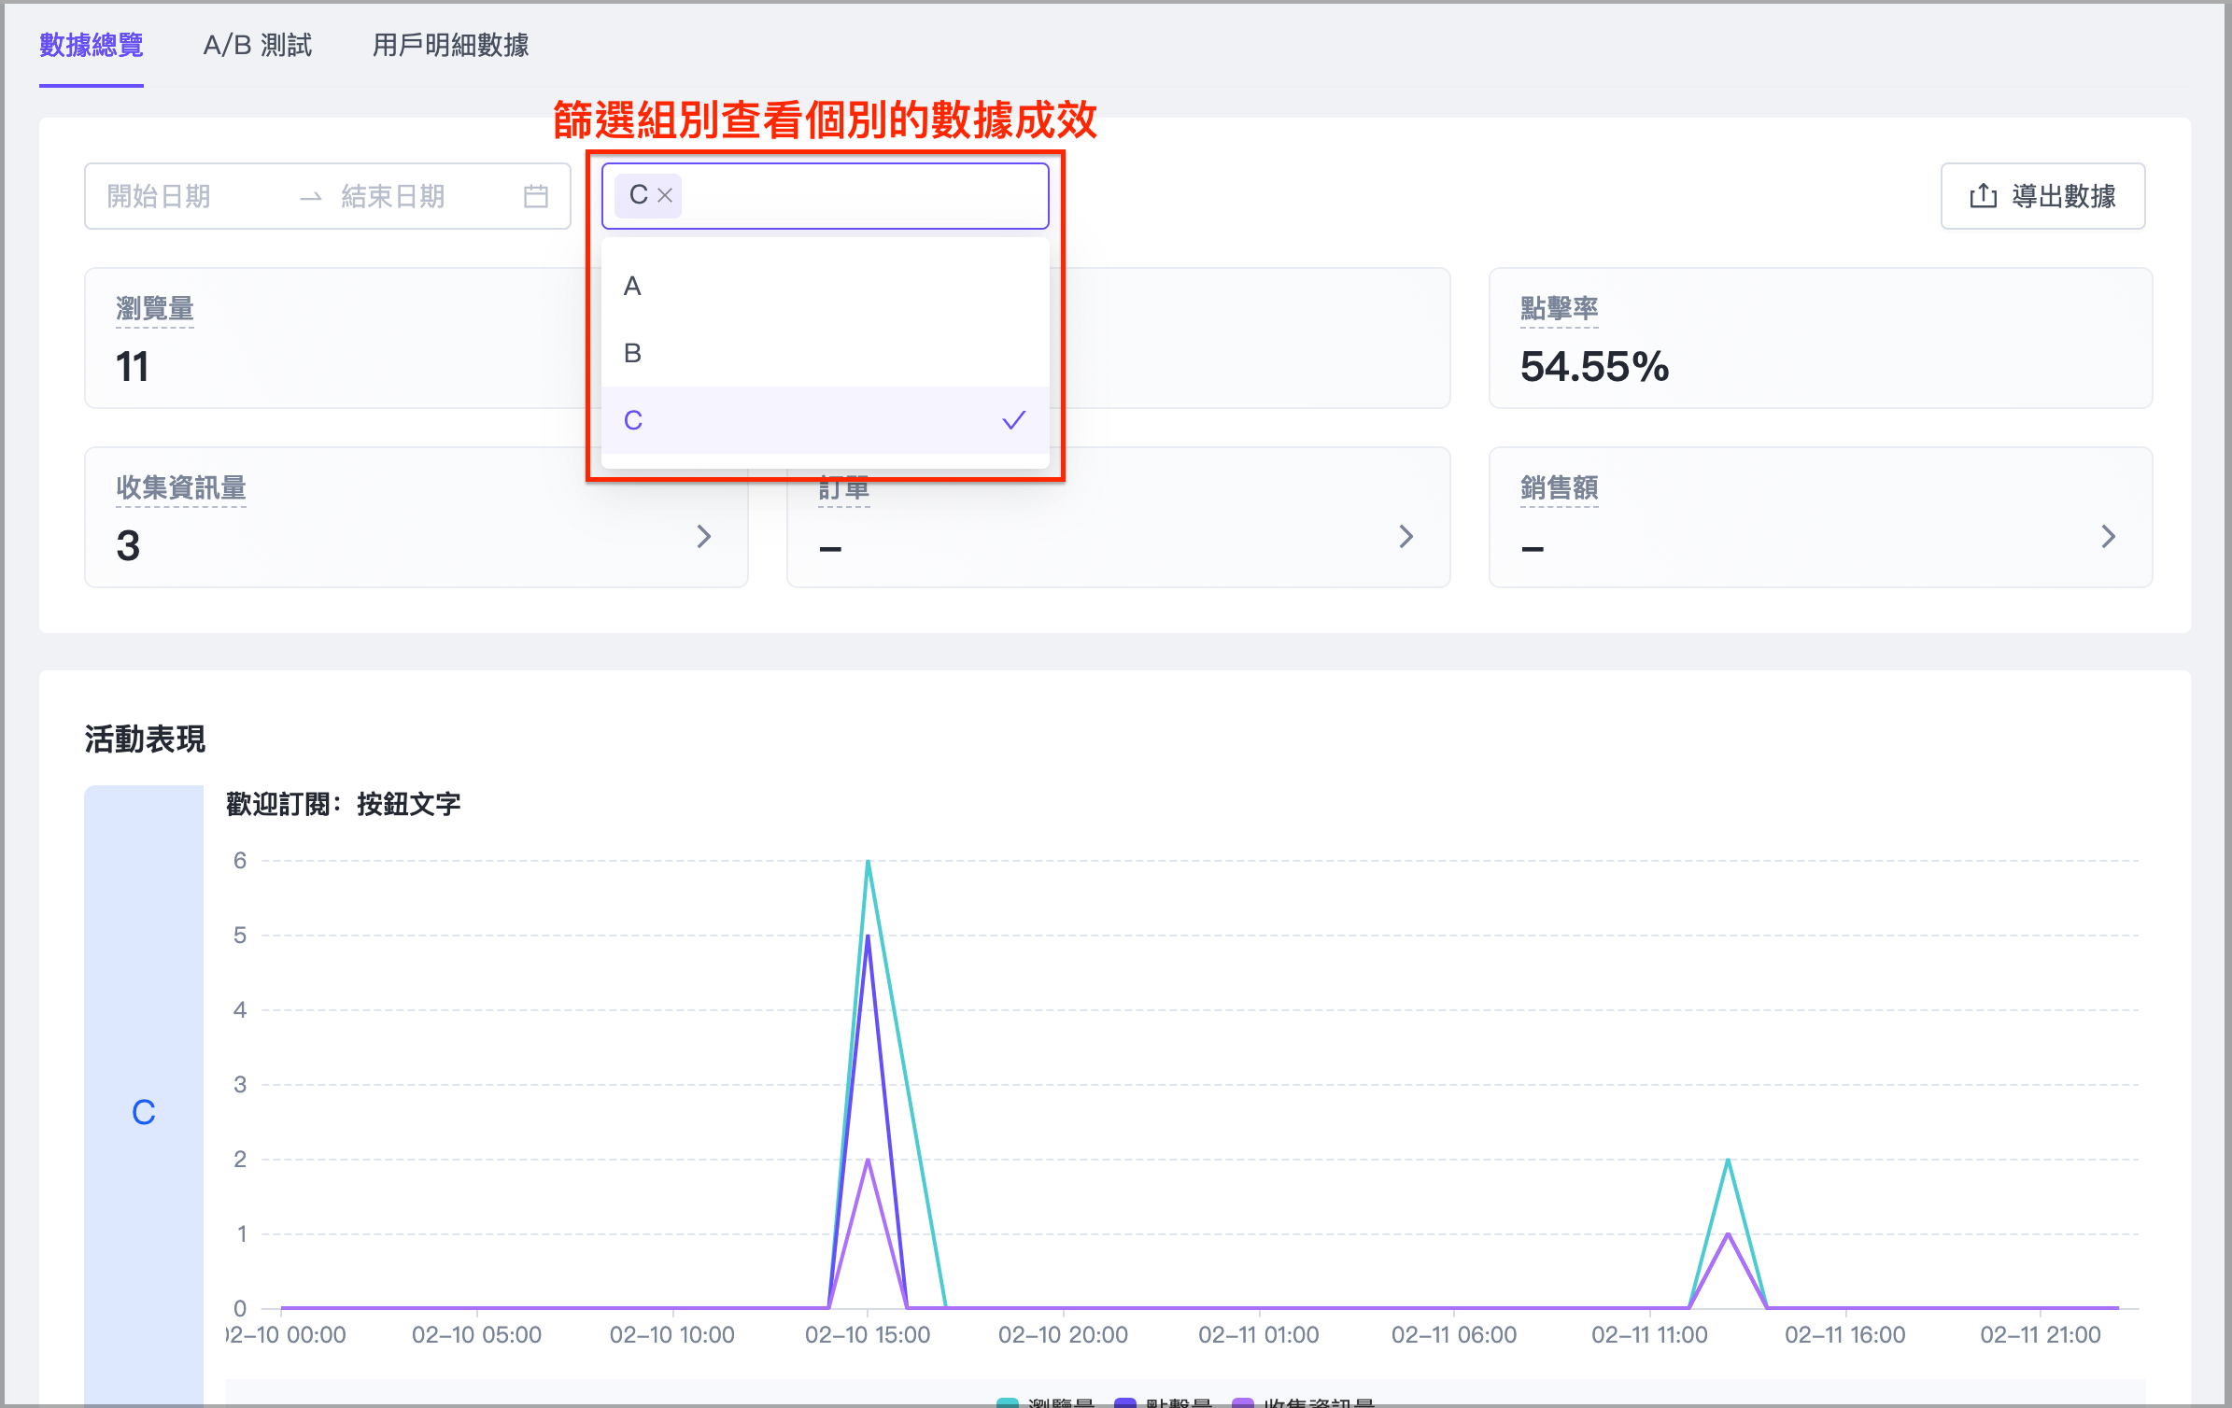The image size is (2232, 1408).
Task: Select group B in dropdown list
Action: click(x=633, y=354)
